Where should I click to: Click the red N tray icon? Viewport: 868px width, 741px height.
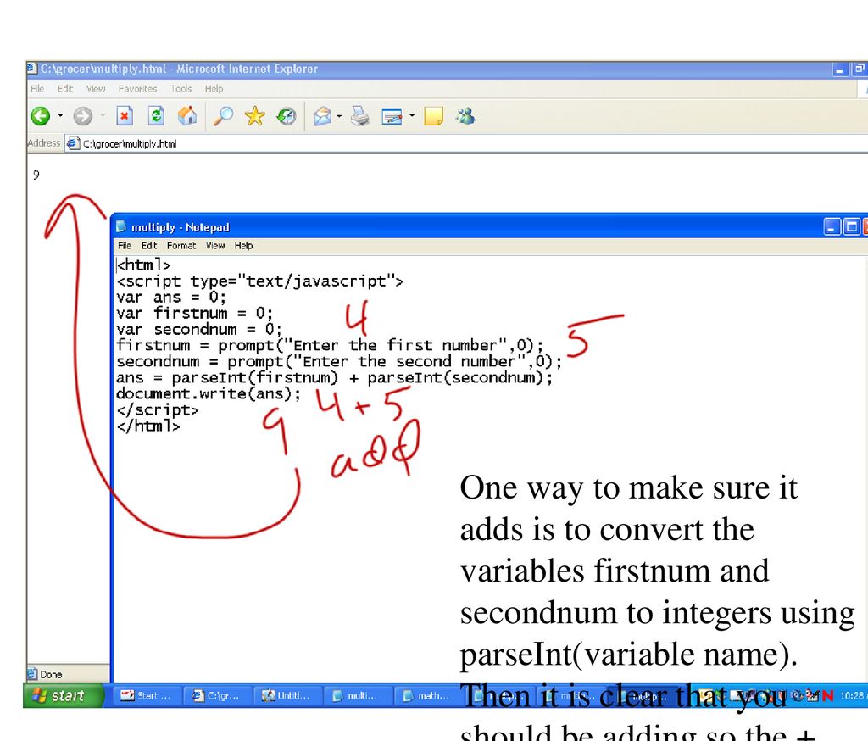pyautogui.click(x=827, y=695)
